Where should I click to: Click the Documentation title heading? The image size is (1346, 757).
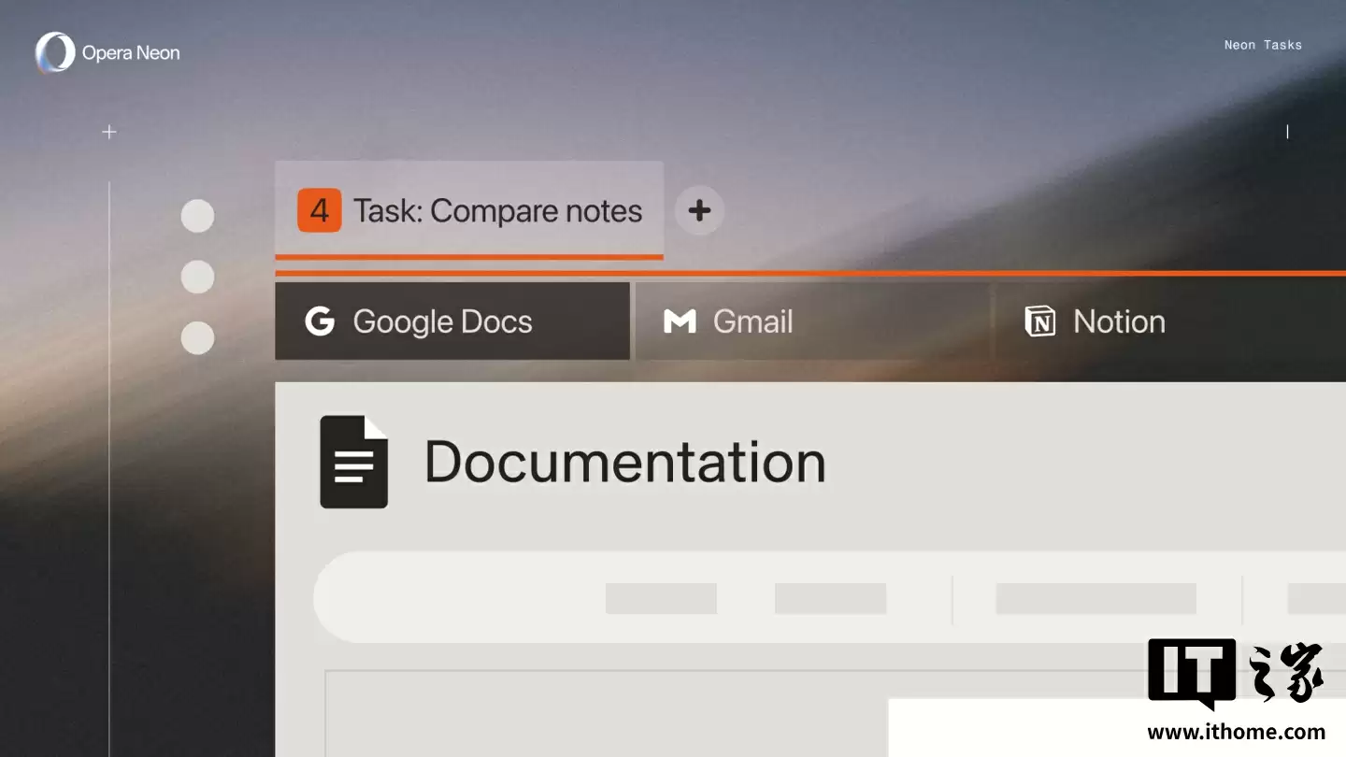(624, 462)
